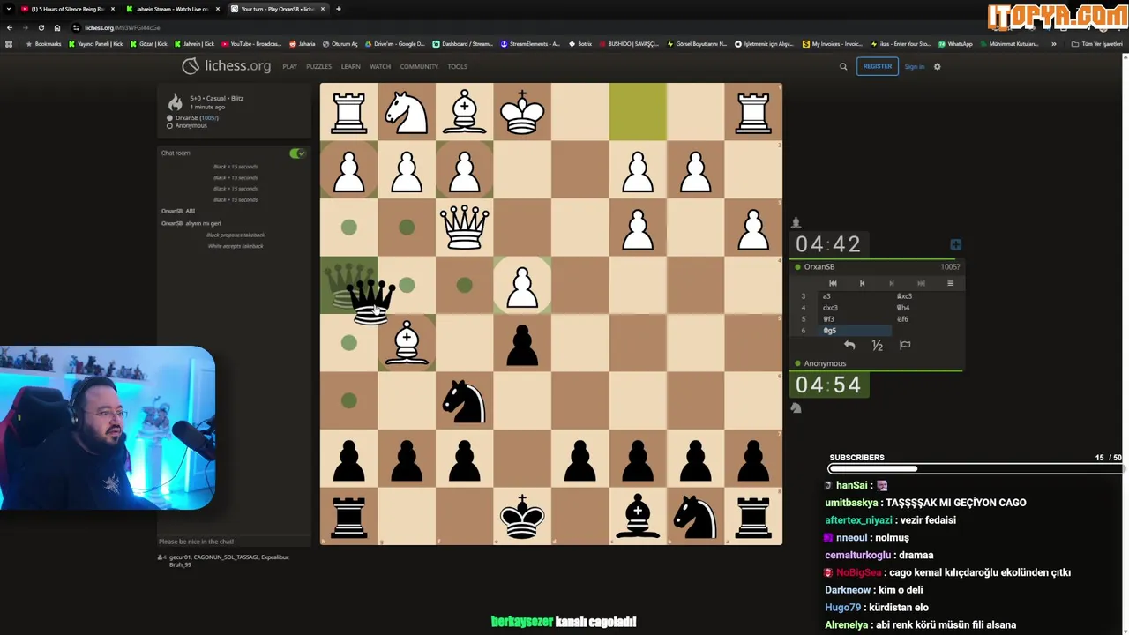The height and width of the screenshot is (635, 1129).
Task: Click the apps grid icon in bookmarks bar
Action: pyautogui.click(x=10, y=43)
